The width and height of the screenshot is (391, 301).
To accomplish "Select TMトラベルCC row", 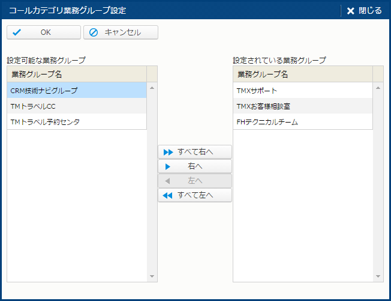I will pos(77,106).
